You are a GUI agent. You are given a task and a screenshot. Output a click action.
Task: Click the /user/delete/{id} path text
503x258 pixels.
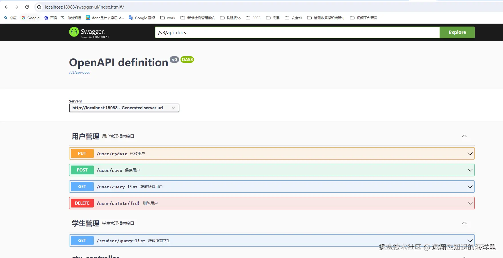[x=118, y=203]
